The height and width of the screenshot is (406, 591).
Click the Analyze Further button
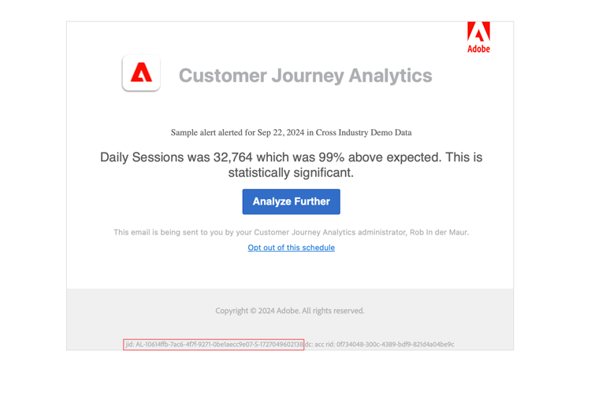pos(291,201)
